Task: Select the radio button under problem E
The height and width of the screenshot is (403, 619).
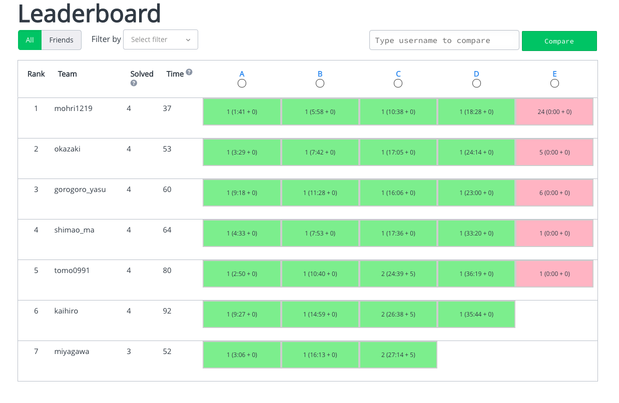Action: pyautogui.click(x=554, y=83)
